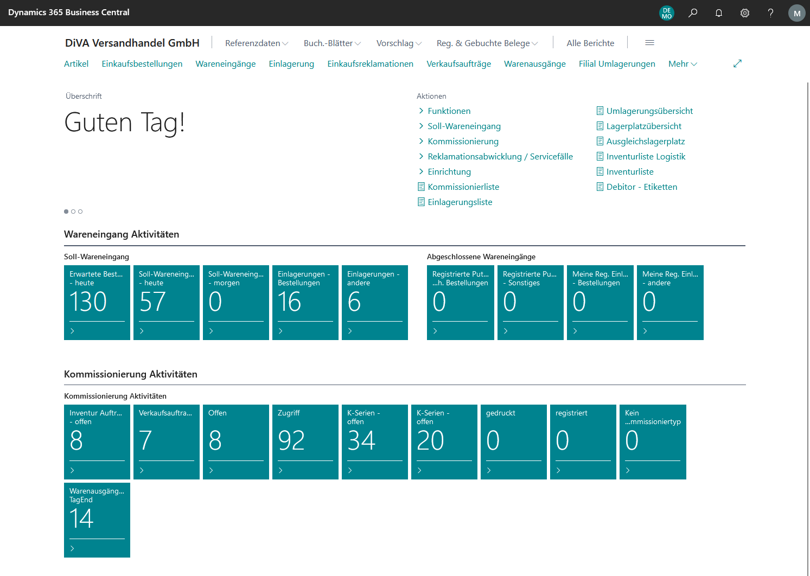This screenshot has width=810, height=576.
Task: Expand the Soll-Wareneingang action group
Action: pos(459,126)
